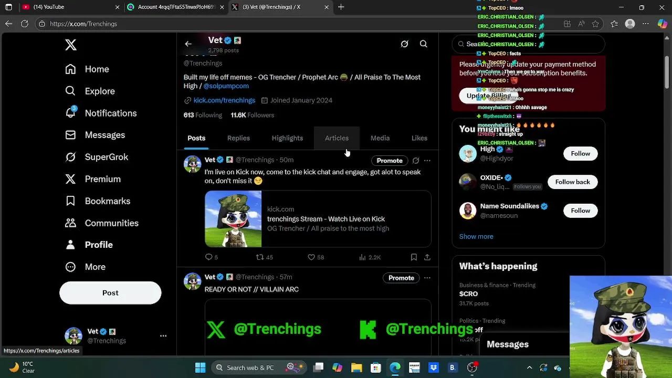
Task: Follow the High account
Action: coord(580,153)
